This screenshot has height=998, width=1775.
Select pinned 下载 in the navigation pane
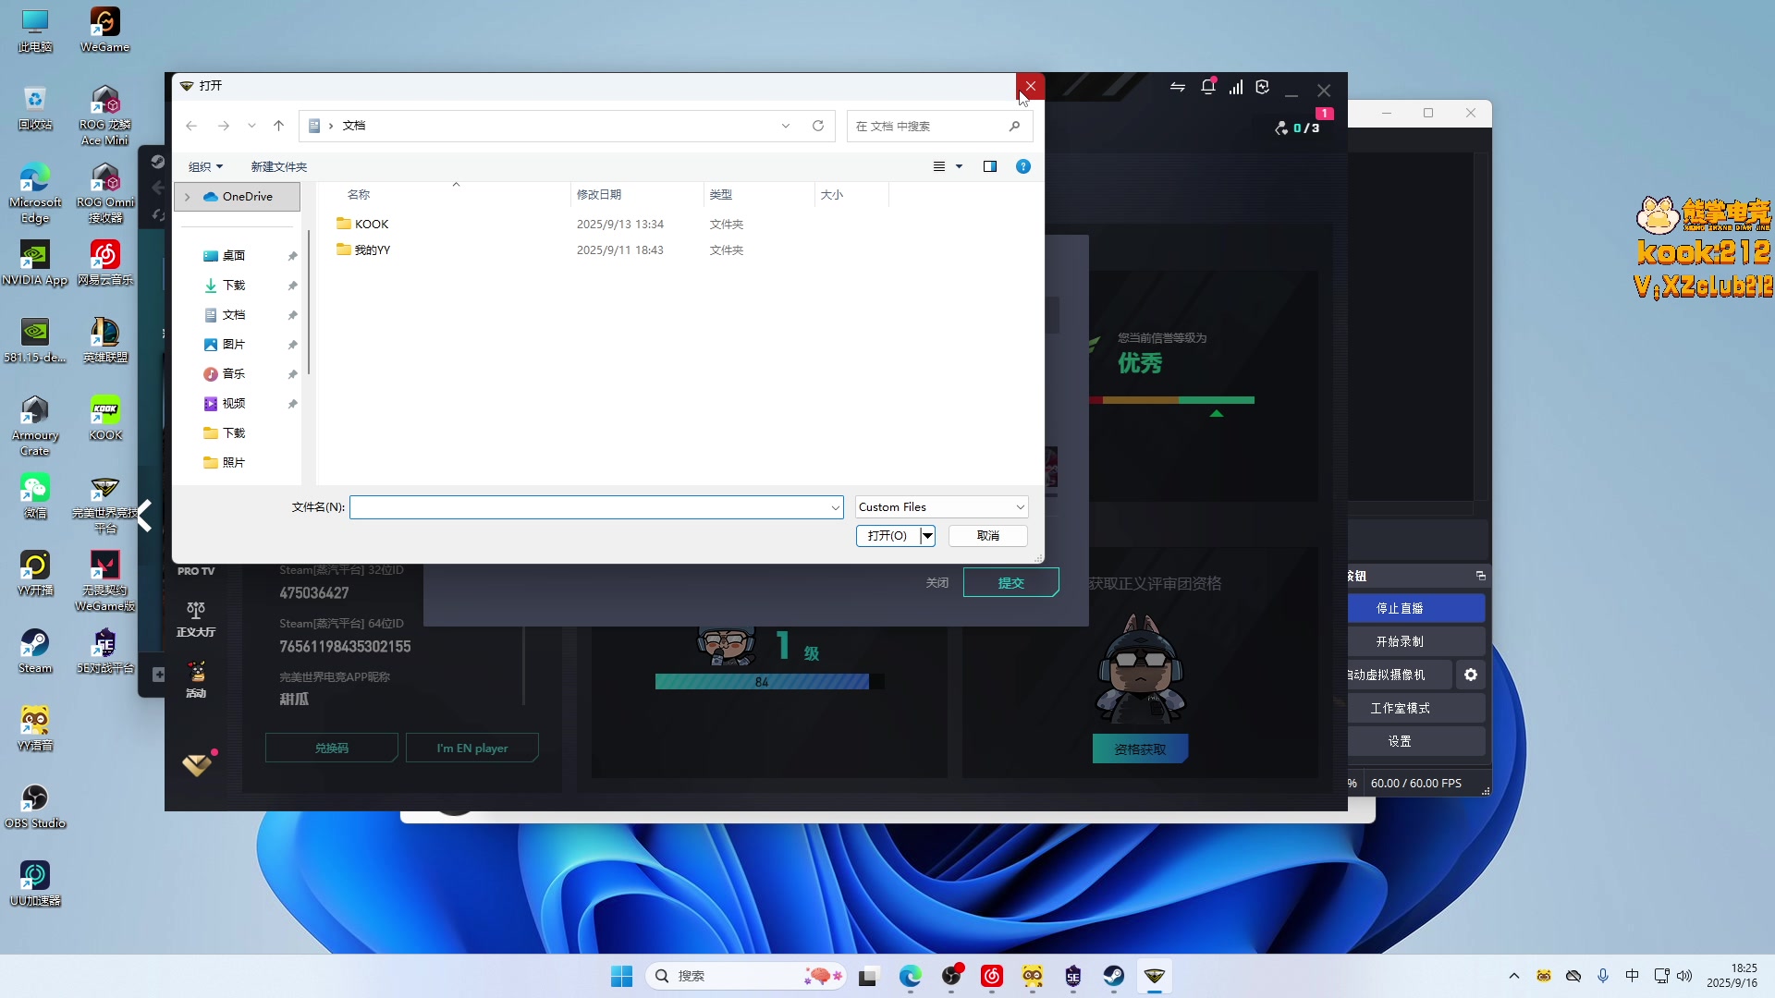click(x=234, y=286)
